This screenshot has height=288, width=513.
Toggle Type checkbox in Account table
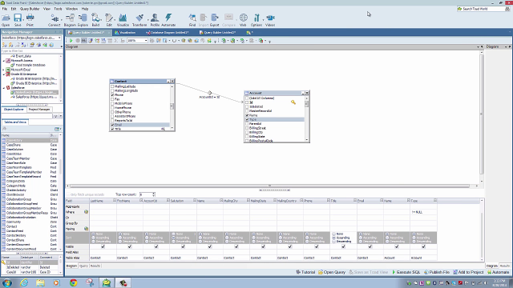[x=248, y=119]
